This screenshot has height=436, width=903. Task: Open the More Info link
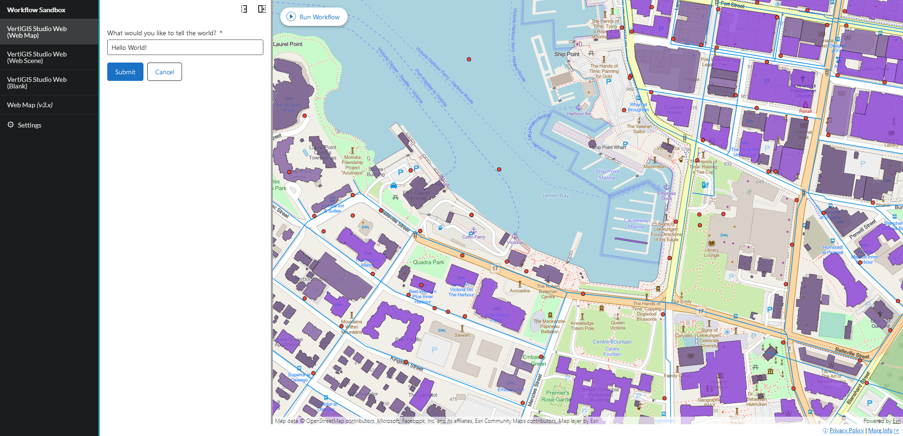pyautogui.click(x=880, y=430)
